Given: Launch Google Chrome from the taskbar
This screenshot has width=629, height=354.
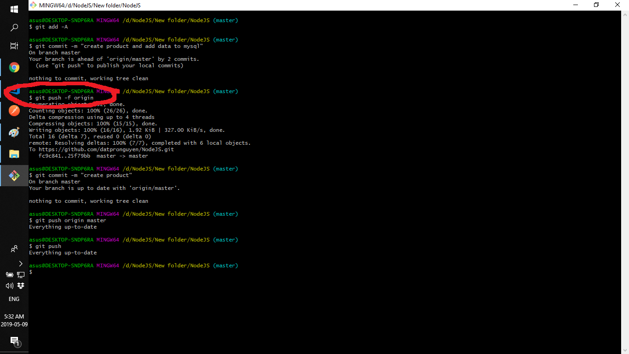Looking at the screenshot, I should pos(14,68).
